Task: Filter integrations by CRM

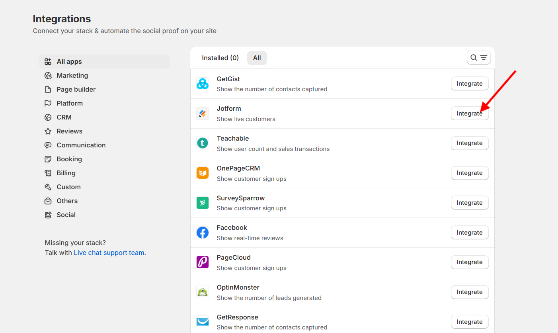Action: point(105,117)
